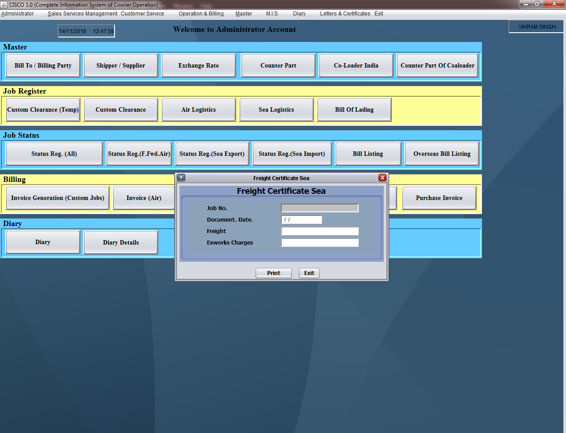The height and width of the screenshot is (433, 566).
Task: Open Counter Part Of Coaloader
Action: pos(437,65)
